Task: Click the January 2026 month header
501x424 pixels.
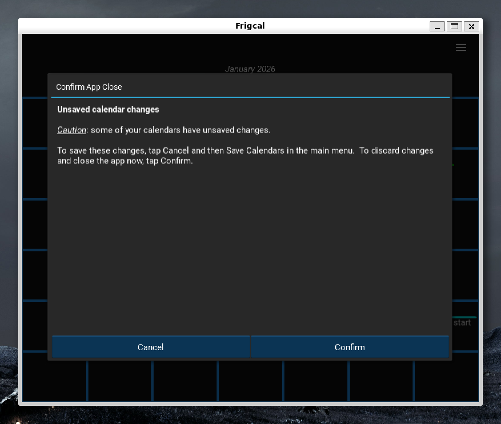Action: click(x=250, y=69)
